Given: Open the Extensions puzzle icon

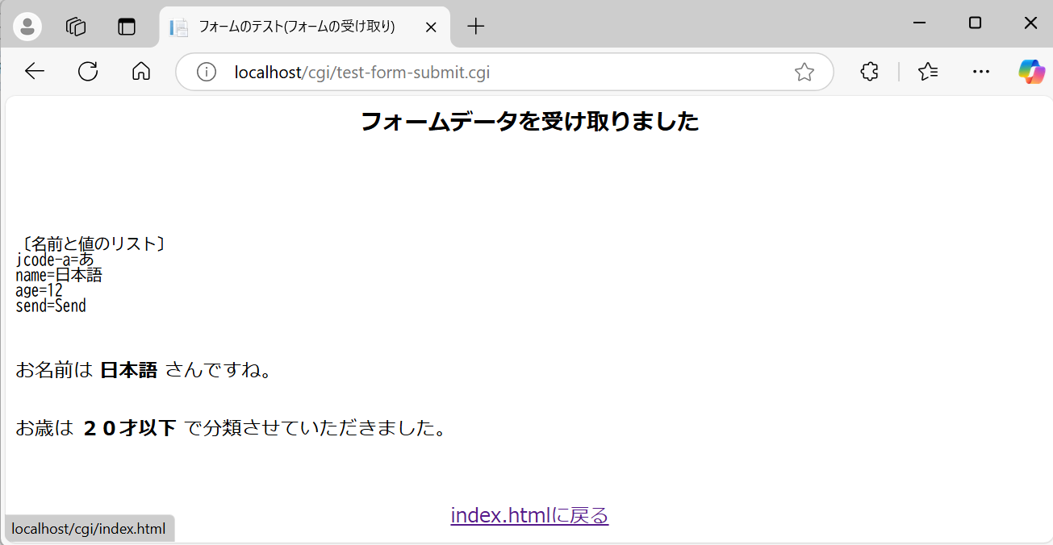Looking at the screenshot, I should (869, 72).
